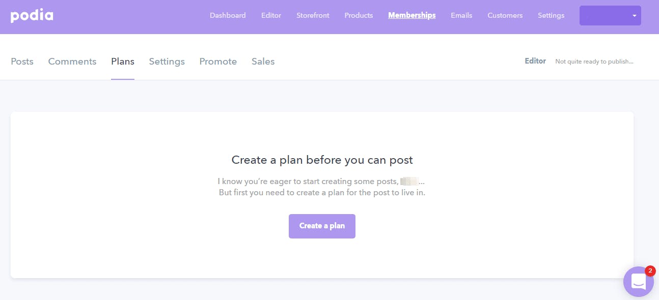Click the red notification badge on chat
Image resolution: width=659 pixels, height=300 pixels.
pos(650,271)
